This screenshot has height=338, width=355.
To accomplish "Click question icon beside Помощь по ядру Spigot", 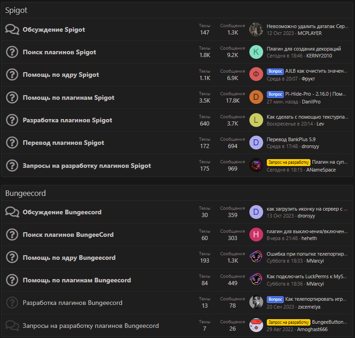I will click(12, 74).
